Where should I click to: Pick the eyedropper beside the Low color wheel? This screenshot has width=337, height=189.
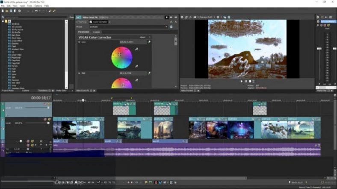coord(137,50)
